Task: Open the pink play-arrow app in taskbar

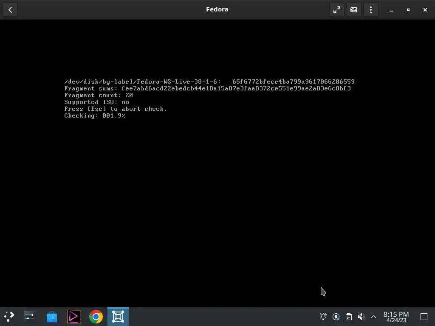Action: coord(74,317)
